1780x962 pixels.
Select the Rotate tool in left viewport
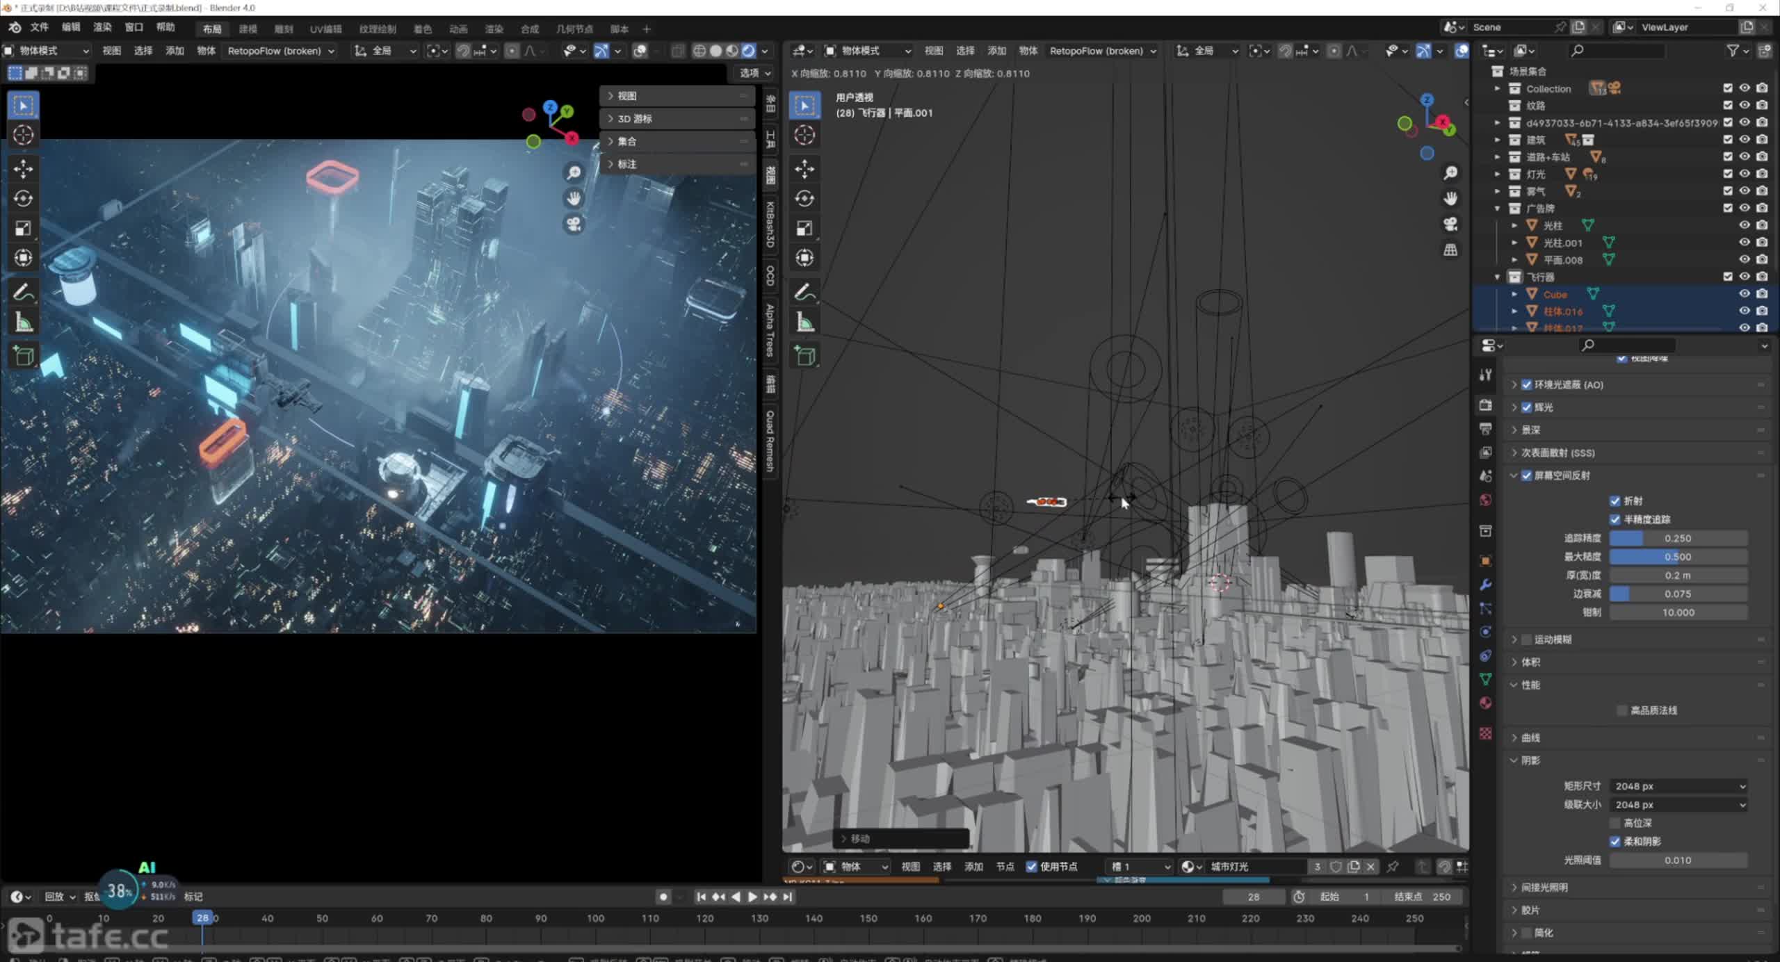23,199
